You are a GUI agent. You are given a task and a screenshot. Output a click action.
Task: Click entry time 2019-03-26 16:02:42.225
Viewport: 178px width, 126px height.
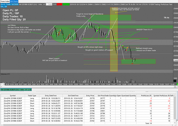coord(51,116)
